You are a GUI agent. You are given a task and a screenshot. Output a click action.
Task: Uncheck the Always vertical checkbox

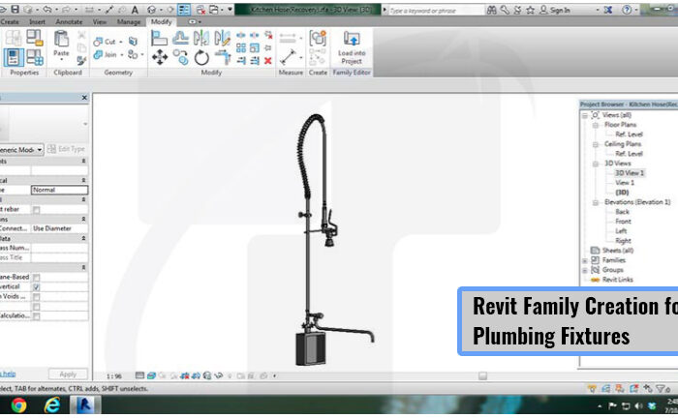(37, 287)
